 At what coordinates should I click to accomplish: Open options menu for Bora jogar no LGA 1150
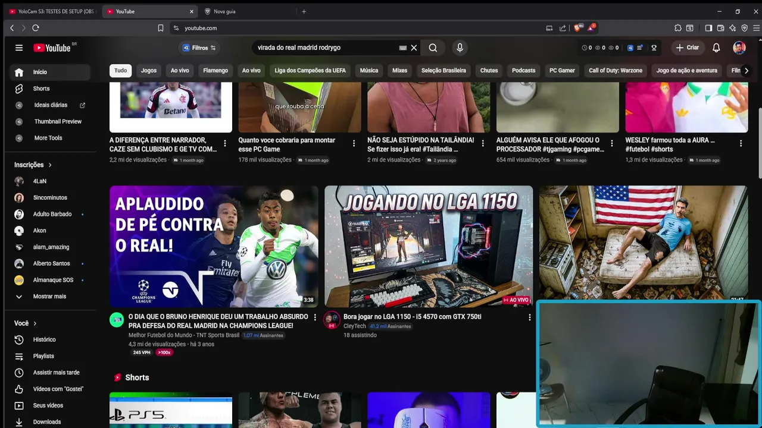pos(529,317)
